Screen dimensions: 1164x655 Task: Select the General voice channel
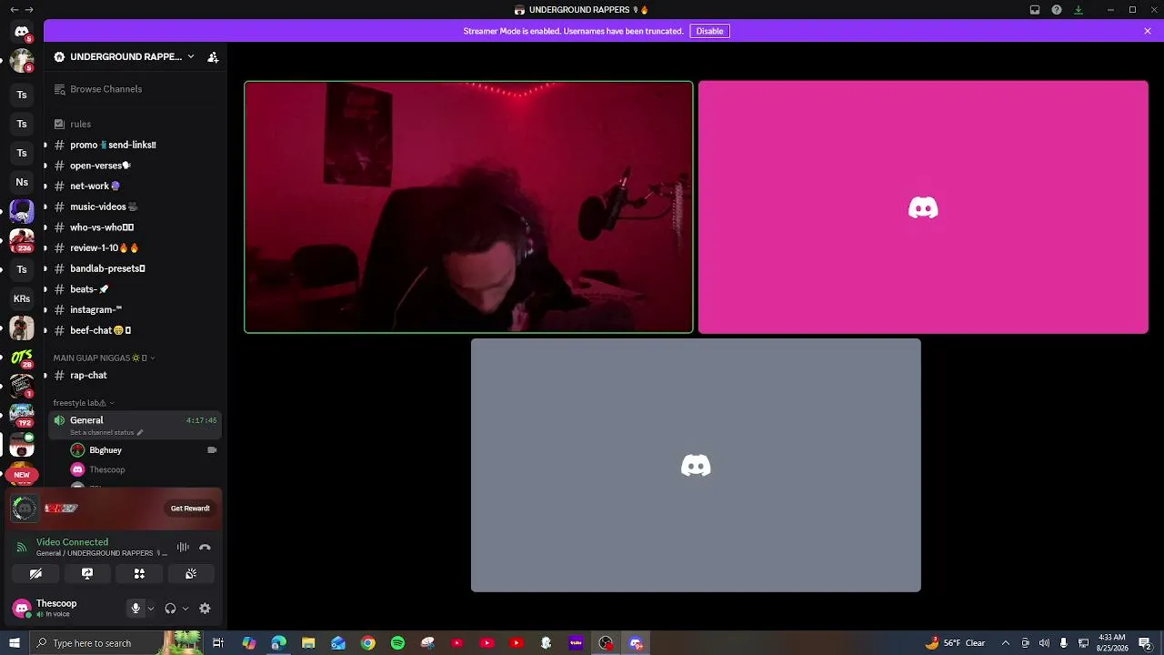tap(135, 425)
